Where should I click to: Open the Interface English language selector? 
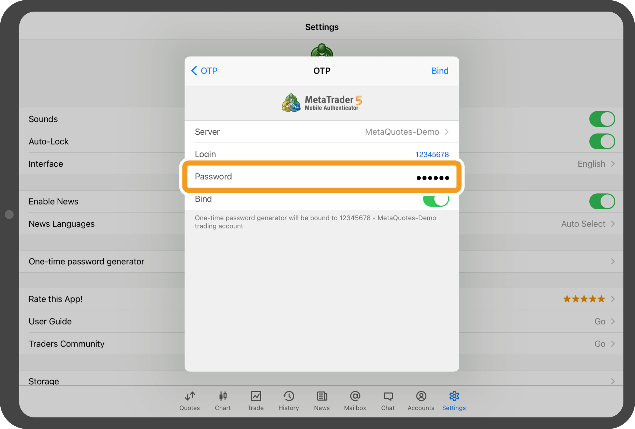[x=595, y=164]
